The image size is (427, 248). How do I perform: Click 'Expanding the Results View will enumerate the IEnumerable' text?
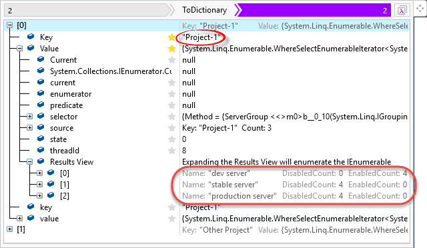pyautogui.click(x=286, y=162)
